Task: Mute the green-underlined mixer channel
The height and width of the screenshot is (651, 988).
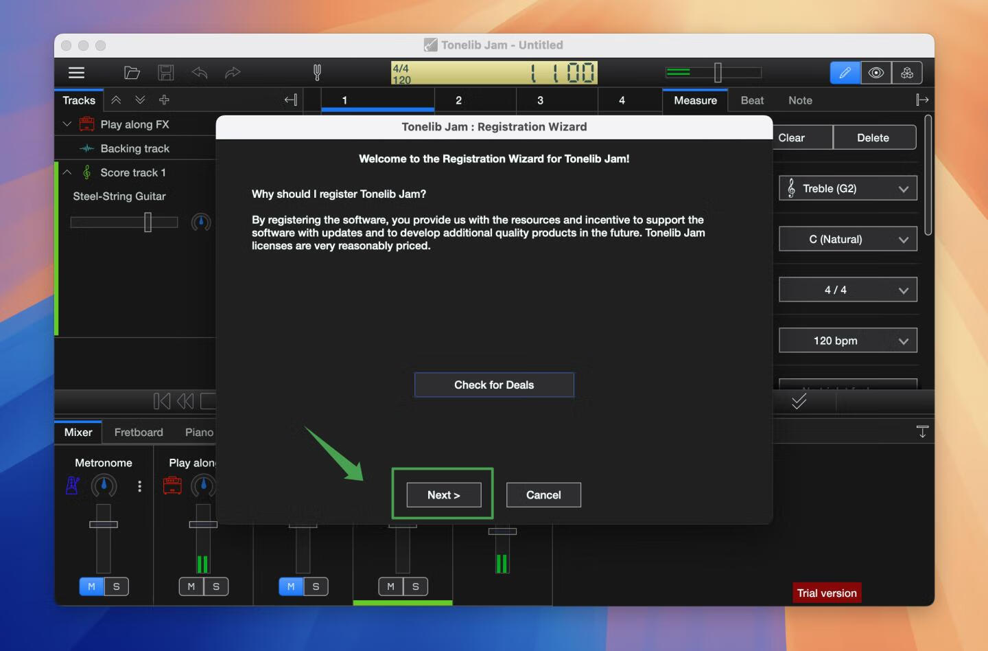Action: point(390,586)
